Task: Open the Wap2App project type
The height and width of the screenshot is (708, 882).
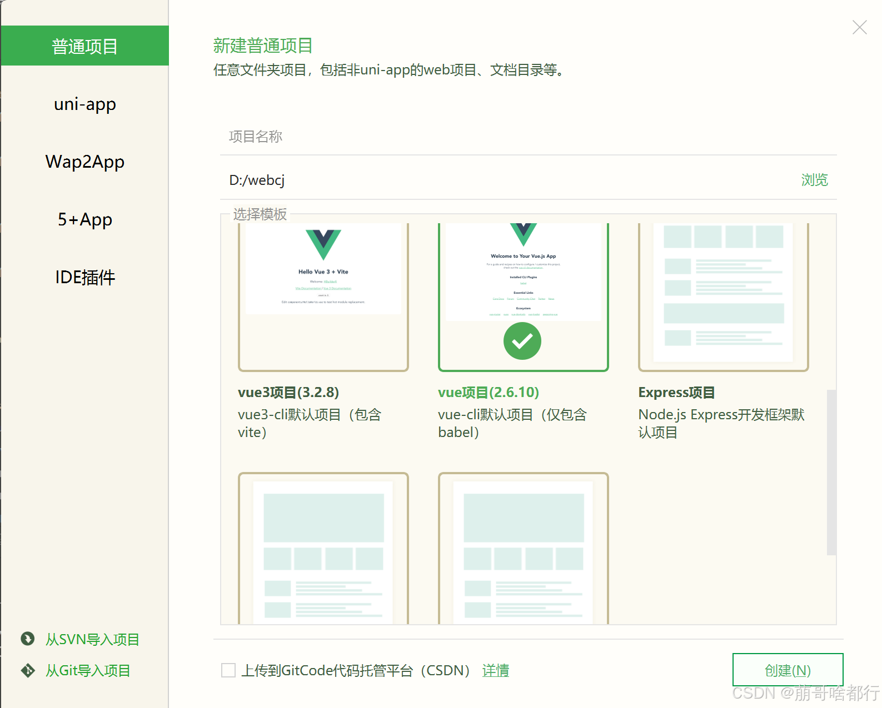Action: pos(84,162)
